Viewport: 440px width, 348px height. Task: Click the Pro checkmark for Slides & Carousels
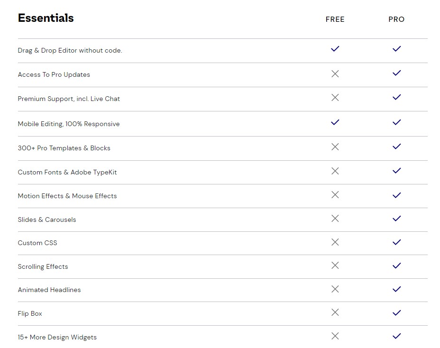point(396,219)
